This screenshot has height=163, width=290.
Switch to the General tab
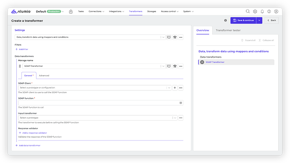point(29,76)
